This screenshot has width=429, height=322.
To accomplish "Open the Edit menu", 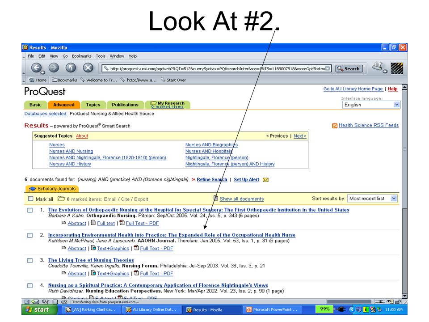I will (42, 56).
